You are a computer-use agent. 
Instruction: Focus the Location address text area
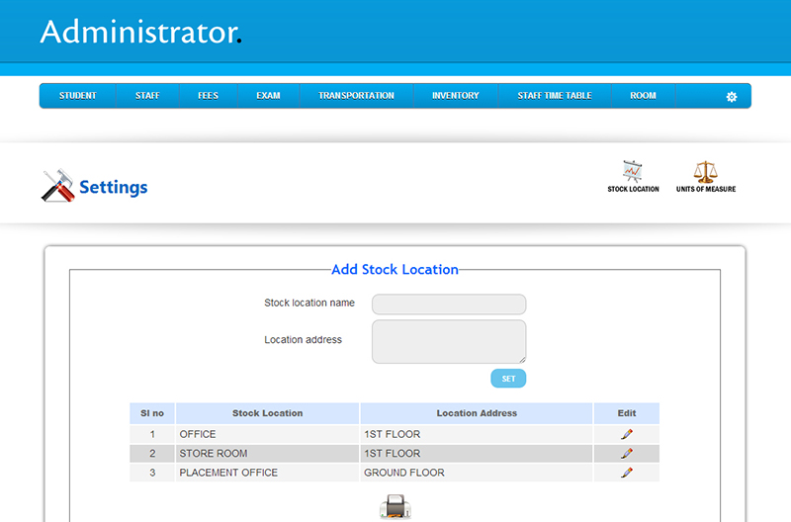point(449,341)
